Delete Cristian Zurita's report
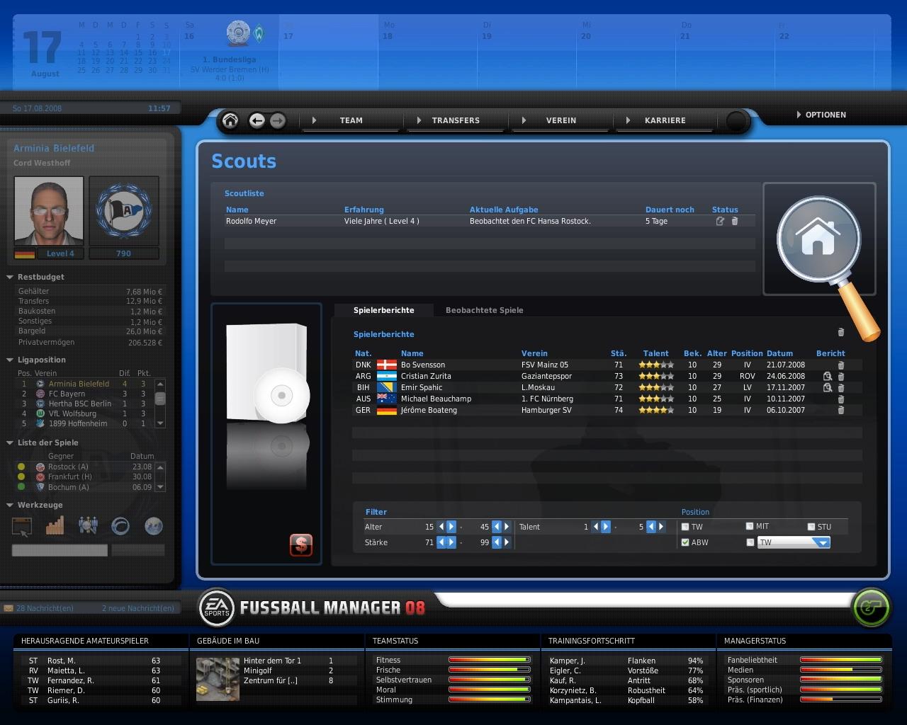This screenshot has height=725, width=907. coord(841,377)
